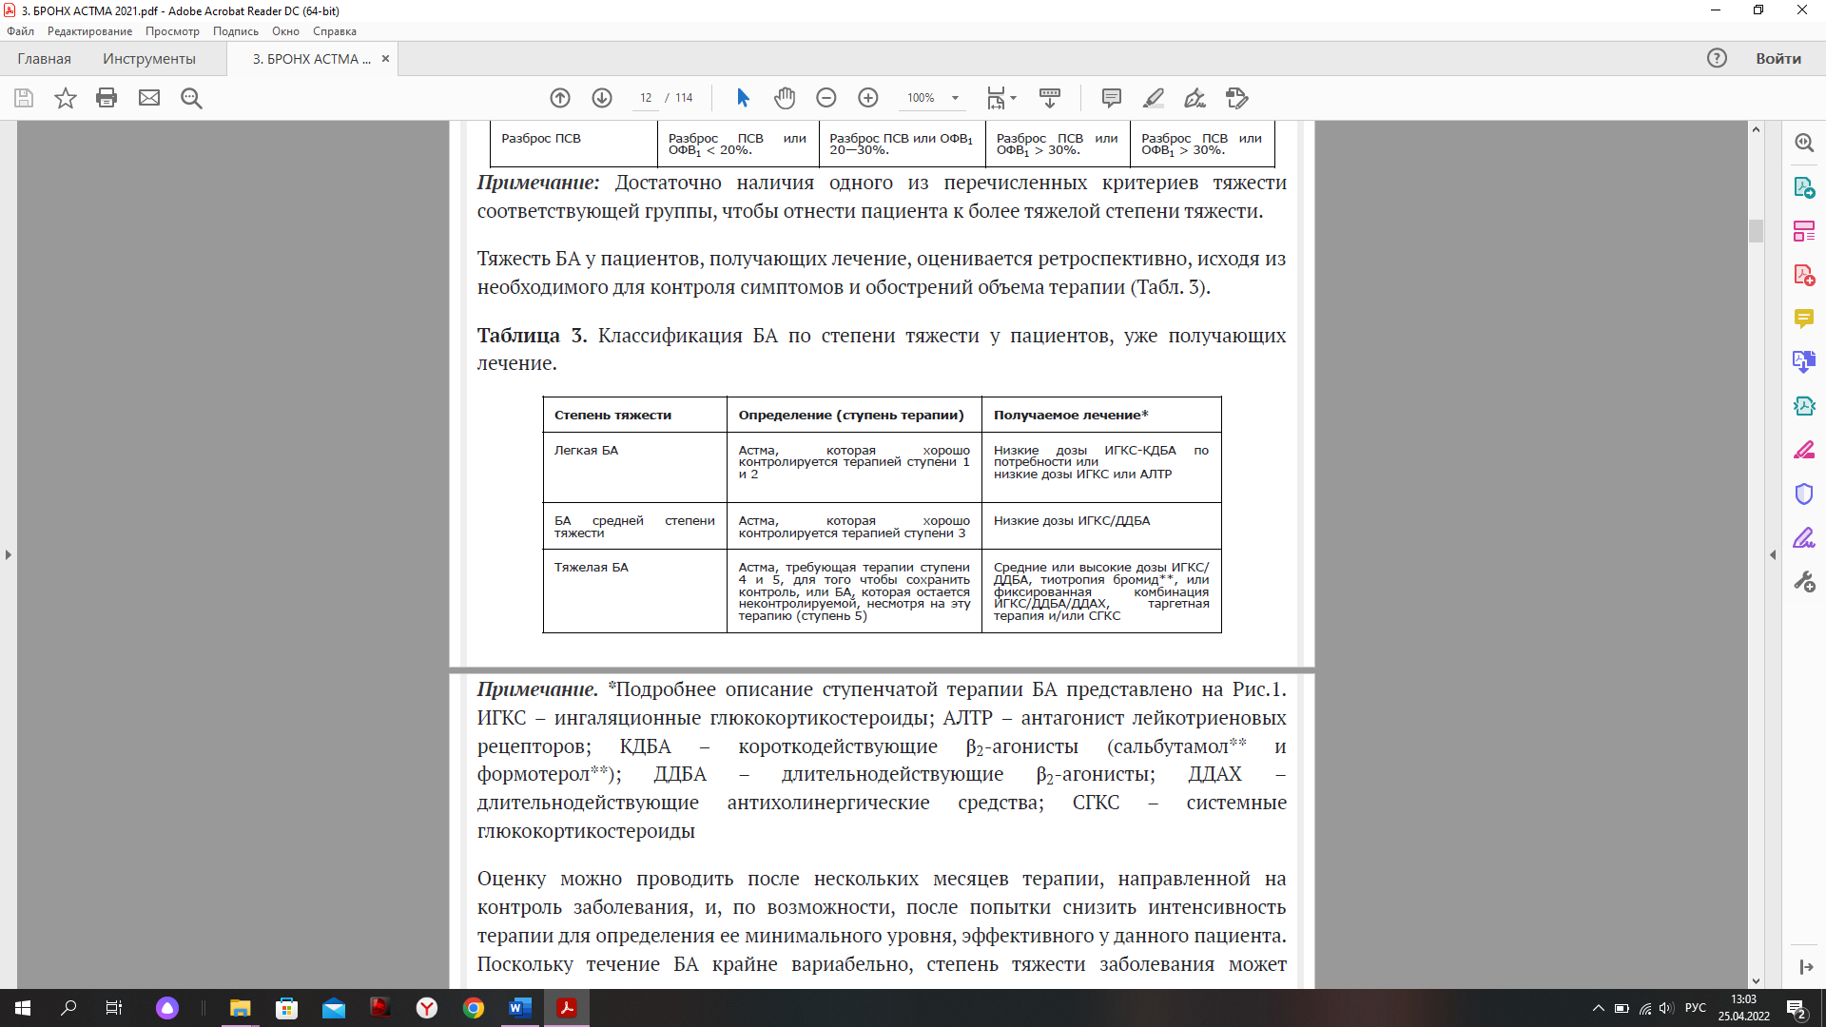Viewport: 1826px width, 1027px height.
Task: Expand the left navigation pane arrow
Action: (x=9, y=554)
